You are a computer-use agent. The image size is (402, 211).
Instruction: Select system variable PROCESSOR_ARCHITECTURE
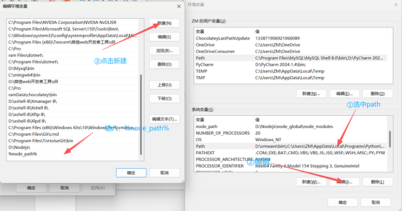291,159
